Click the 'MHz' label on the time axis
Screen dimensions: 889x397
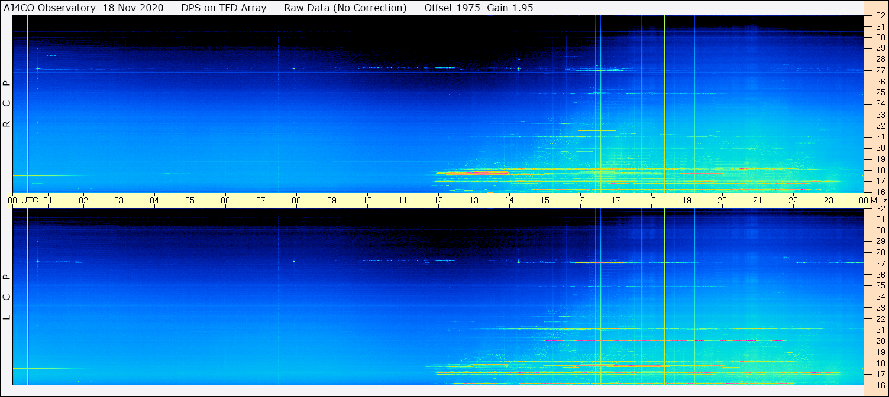click(x=878, y=200)
